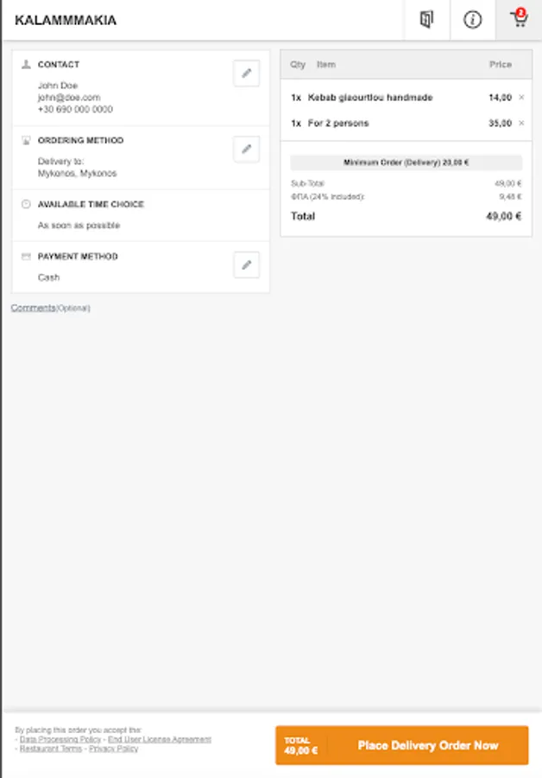This screenshot has width=542, height=778.
Task: Open the menu book icon
Action: 426,20
